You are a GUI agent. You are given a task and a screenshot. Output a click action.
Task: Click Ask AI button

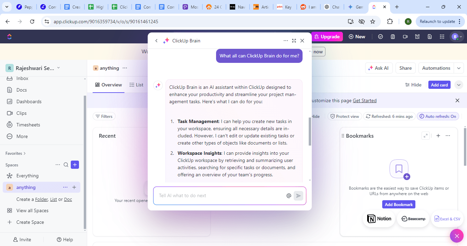pyautogui.click(x=379, y=68)
